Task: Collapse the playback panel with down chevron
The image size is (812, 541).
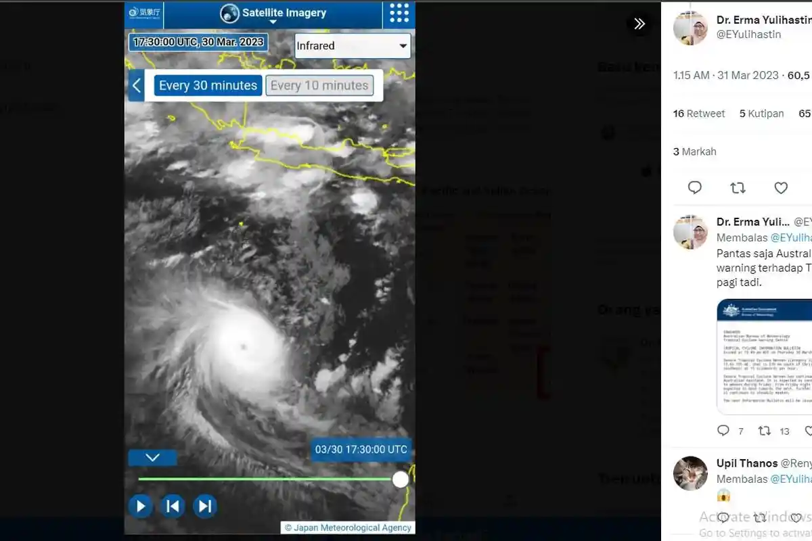Action: click(152, 458)
